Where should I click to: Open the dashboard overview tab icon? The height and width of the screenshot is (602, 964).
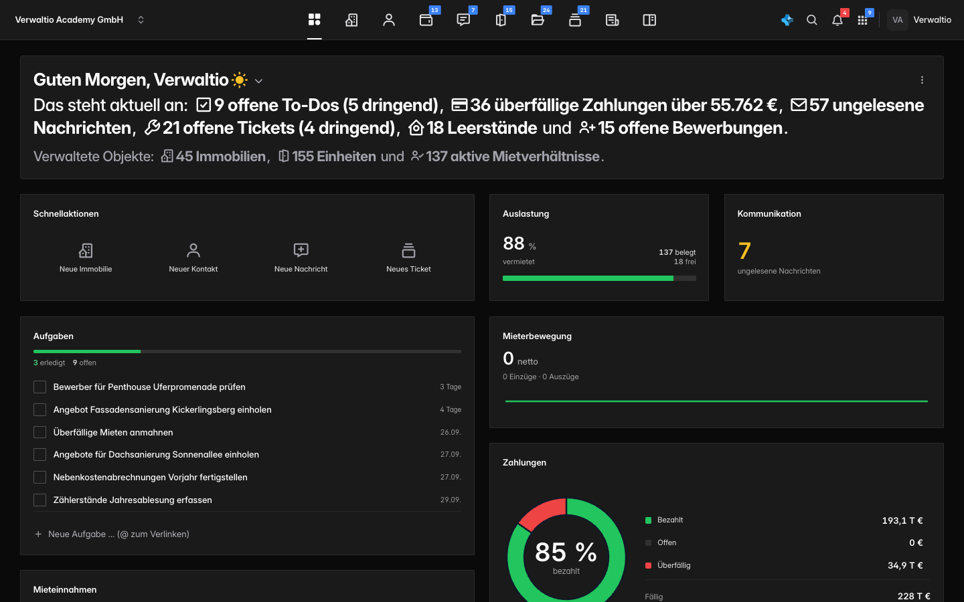point(315,20)
